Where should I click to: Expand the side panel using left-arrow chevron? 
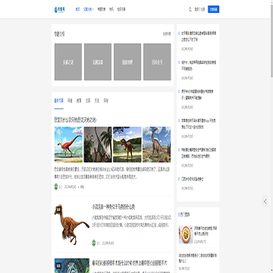click(265, 201)
